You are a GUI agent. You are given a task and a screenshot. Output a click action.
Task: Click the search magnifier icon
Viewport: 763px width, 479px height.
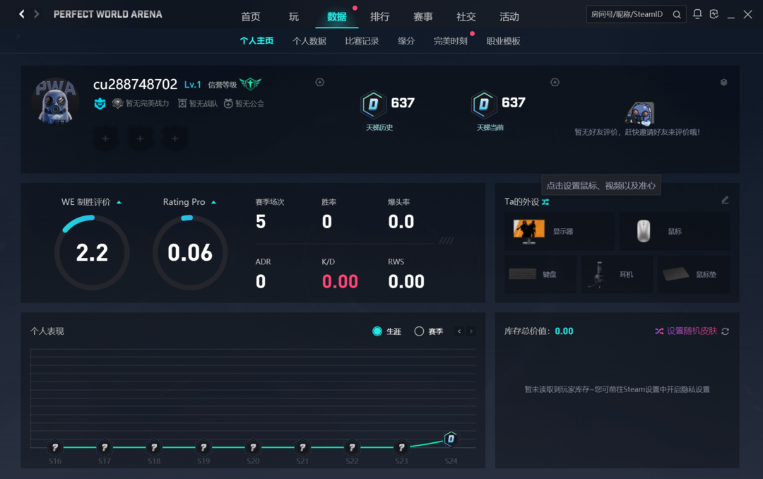tap(677, 15)
